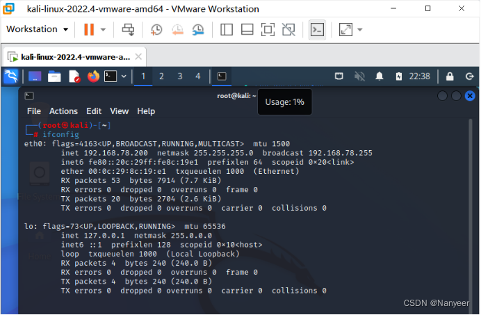Screen dimensions: 481x315
Task: Click the IP address 192.168.78.200
Action: [x=115, y=153]
